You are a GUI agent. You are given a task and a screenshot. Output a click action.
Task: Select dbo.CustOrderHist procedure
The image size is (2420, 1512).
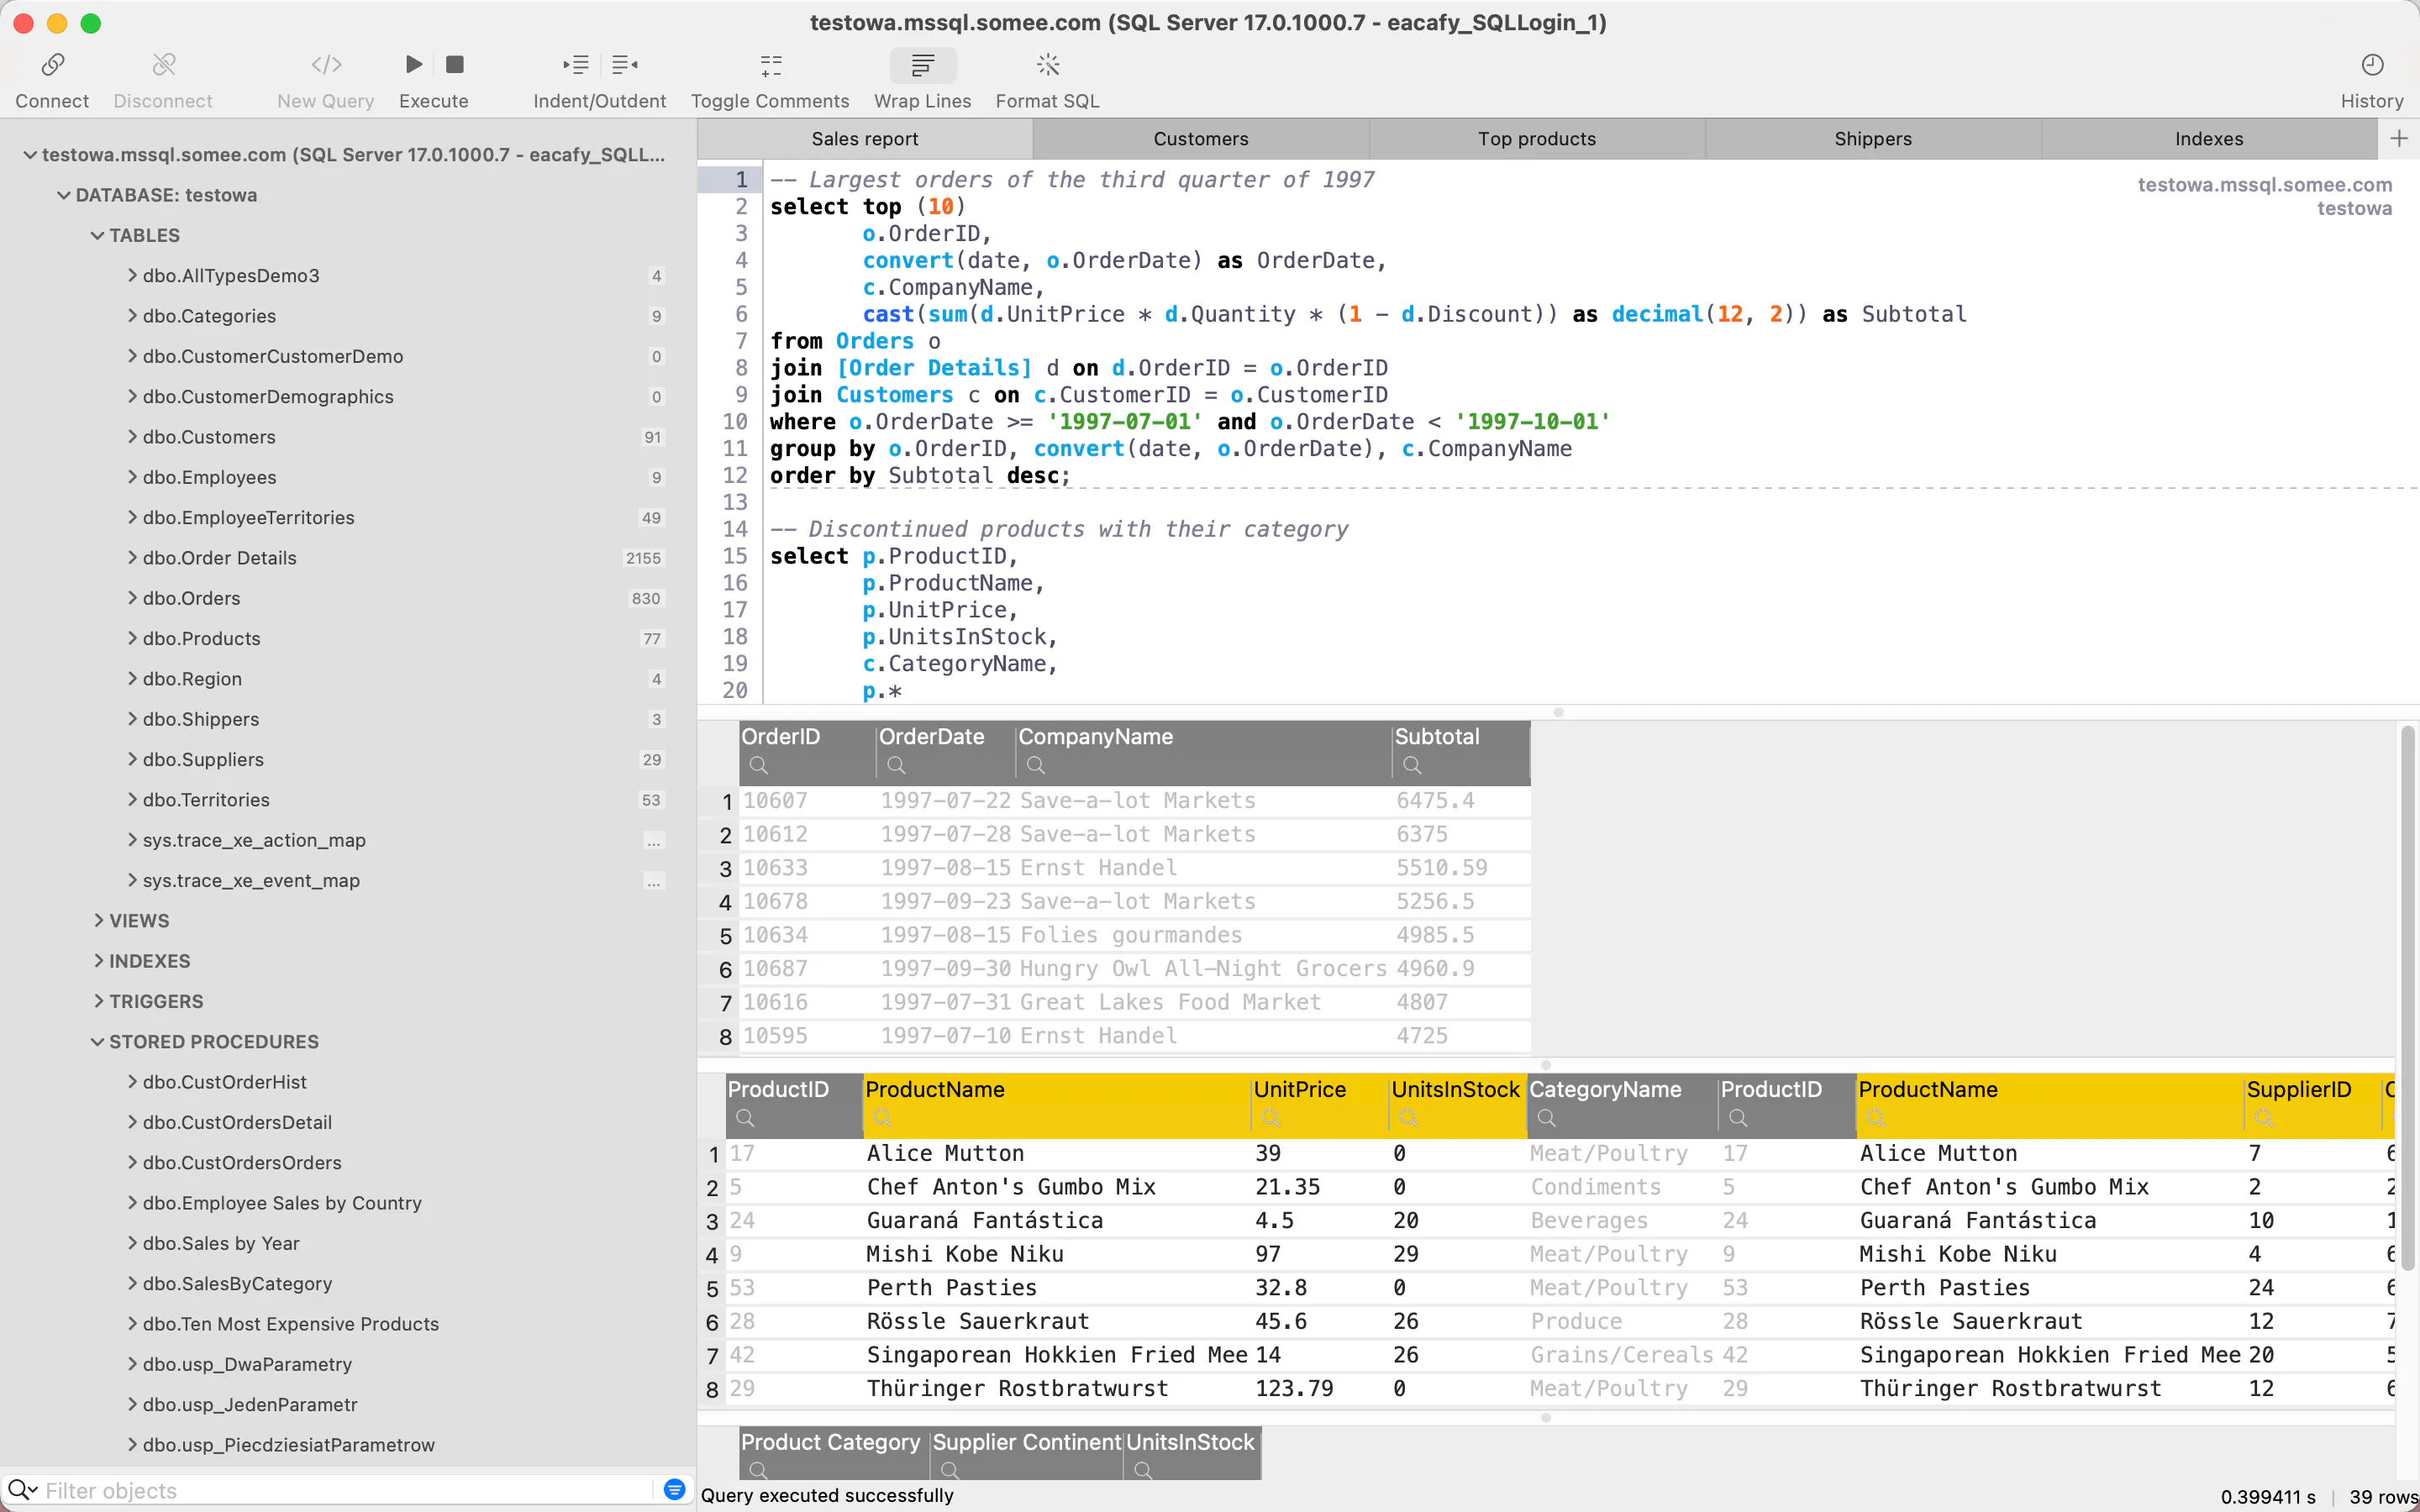click(x=225, y=1082)
